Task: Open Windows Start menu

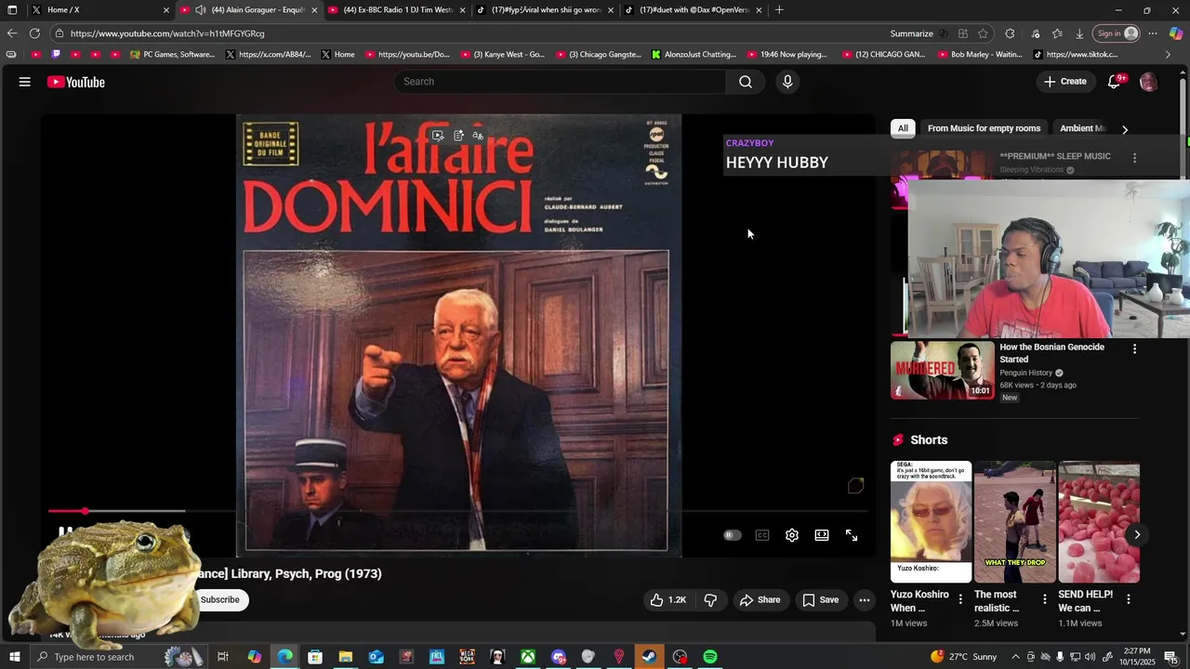Action: tap(14, 657)
